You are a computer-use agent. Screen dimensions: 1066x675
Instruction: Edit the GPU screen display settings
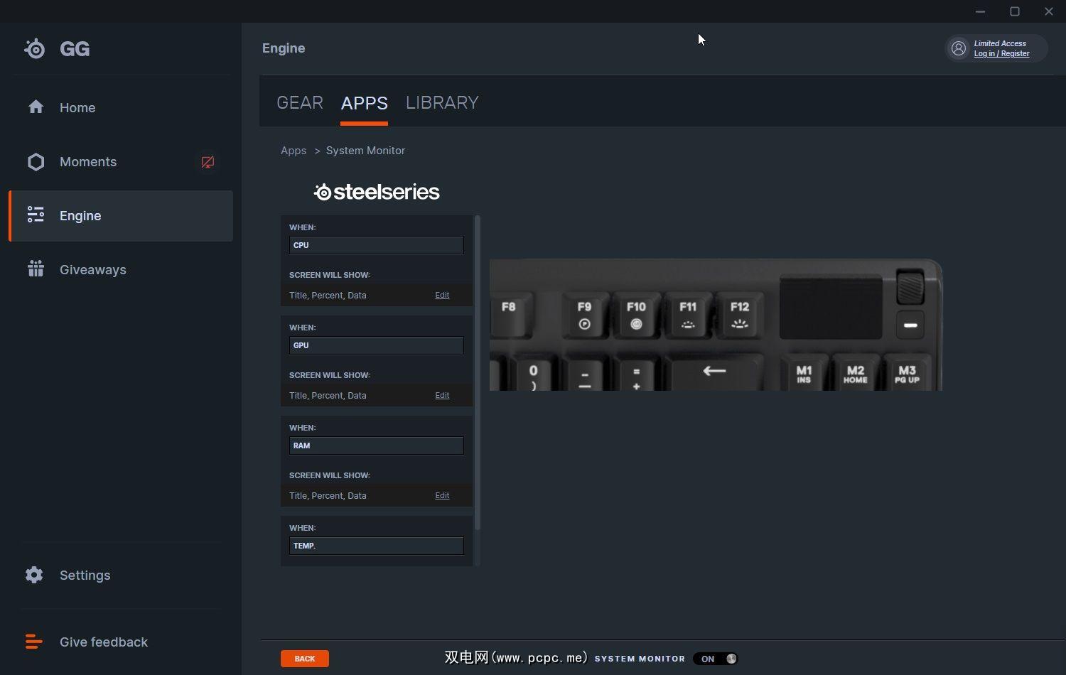(x=442, y=396)
